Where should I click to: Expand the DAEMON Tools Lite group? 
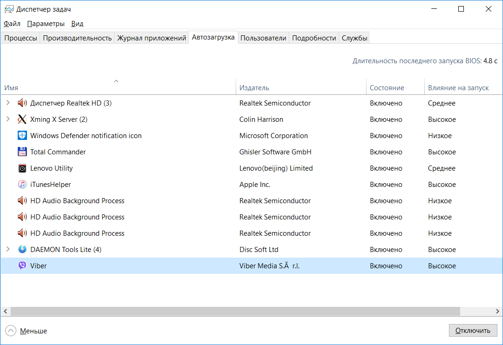pos(8,250)
